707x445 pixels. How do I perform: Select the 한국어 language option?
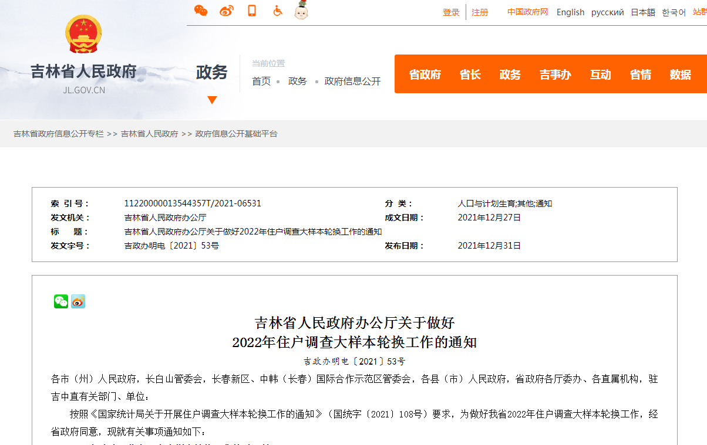[673, 12]
